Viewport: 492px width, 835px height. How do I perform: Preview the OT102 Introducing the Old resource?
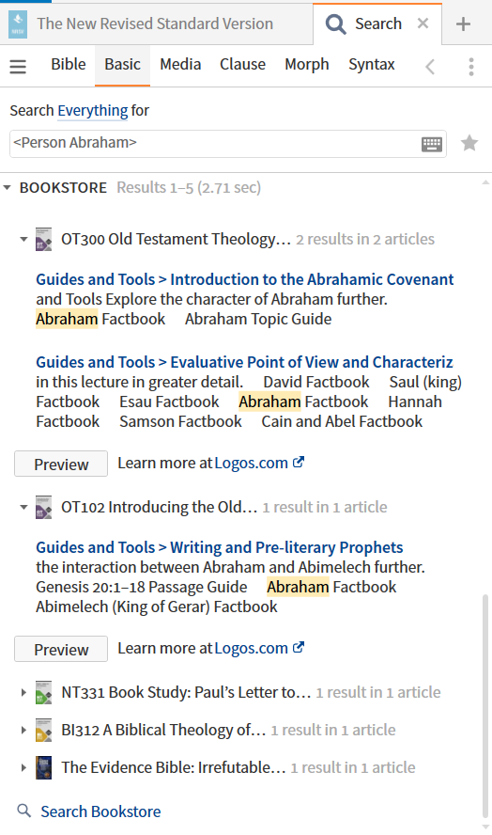[x=61, y=649]
